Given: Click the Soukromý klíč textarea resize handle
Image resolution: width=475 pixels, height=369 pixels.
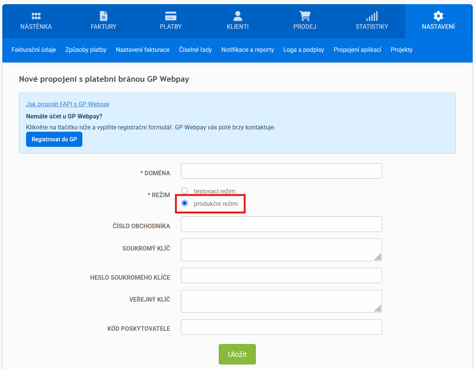Looking at the screenshot, I should pos(378,257).
